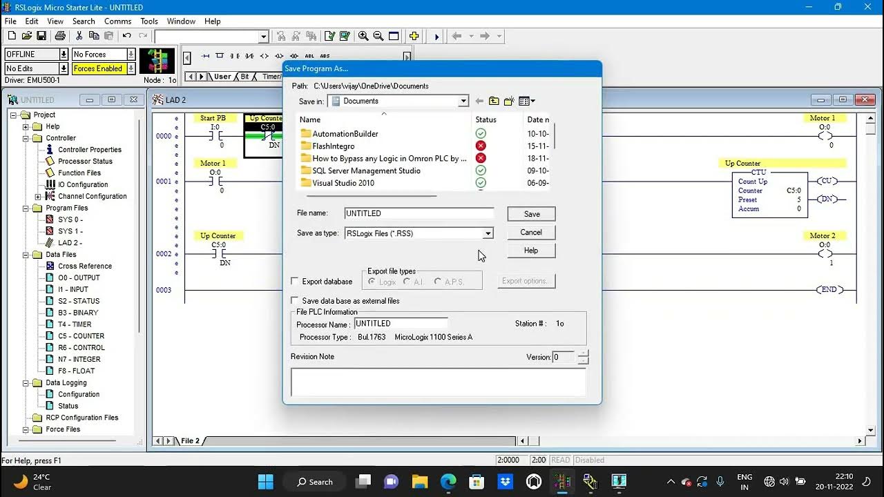
Task: Click the Help button in dialog
Action: click(x=531, y=250)
